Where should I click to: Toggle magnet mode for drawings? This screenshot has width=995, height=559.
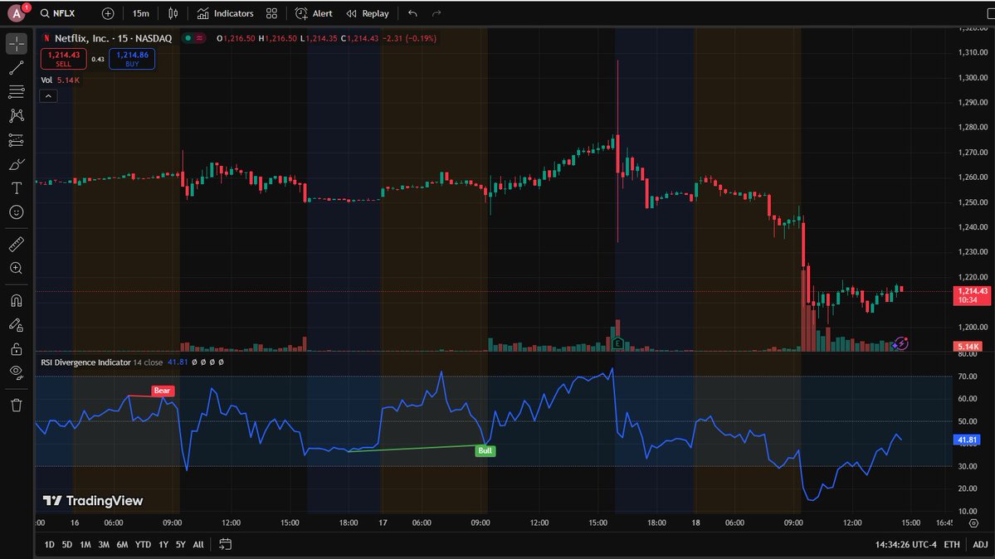pos(17,301)
